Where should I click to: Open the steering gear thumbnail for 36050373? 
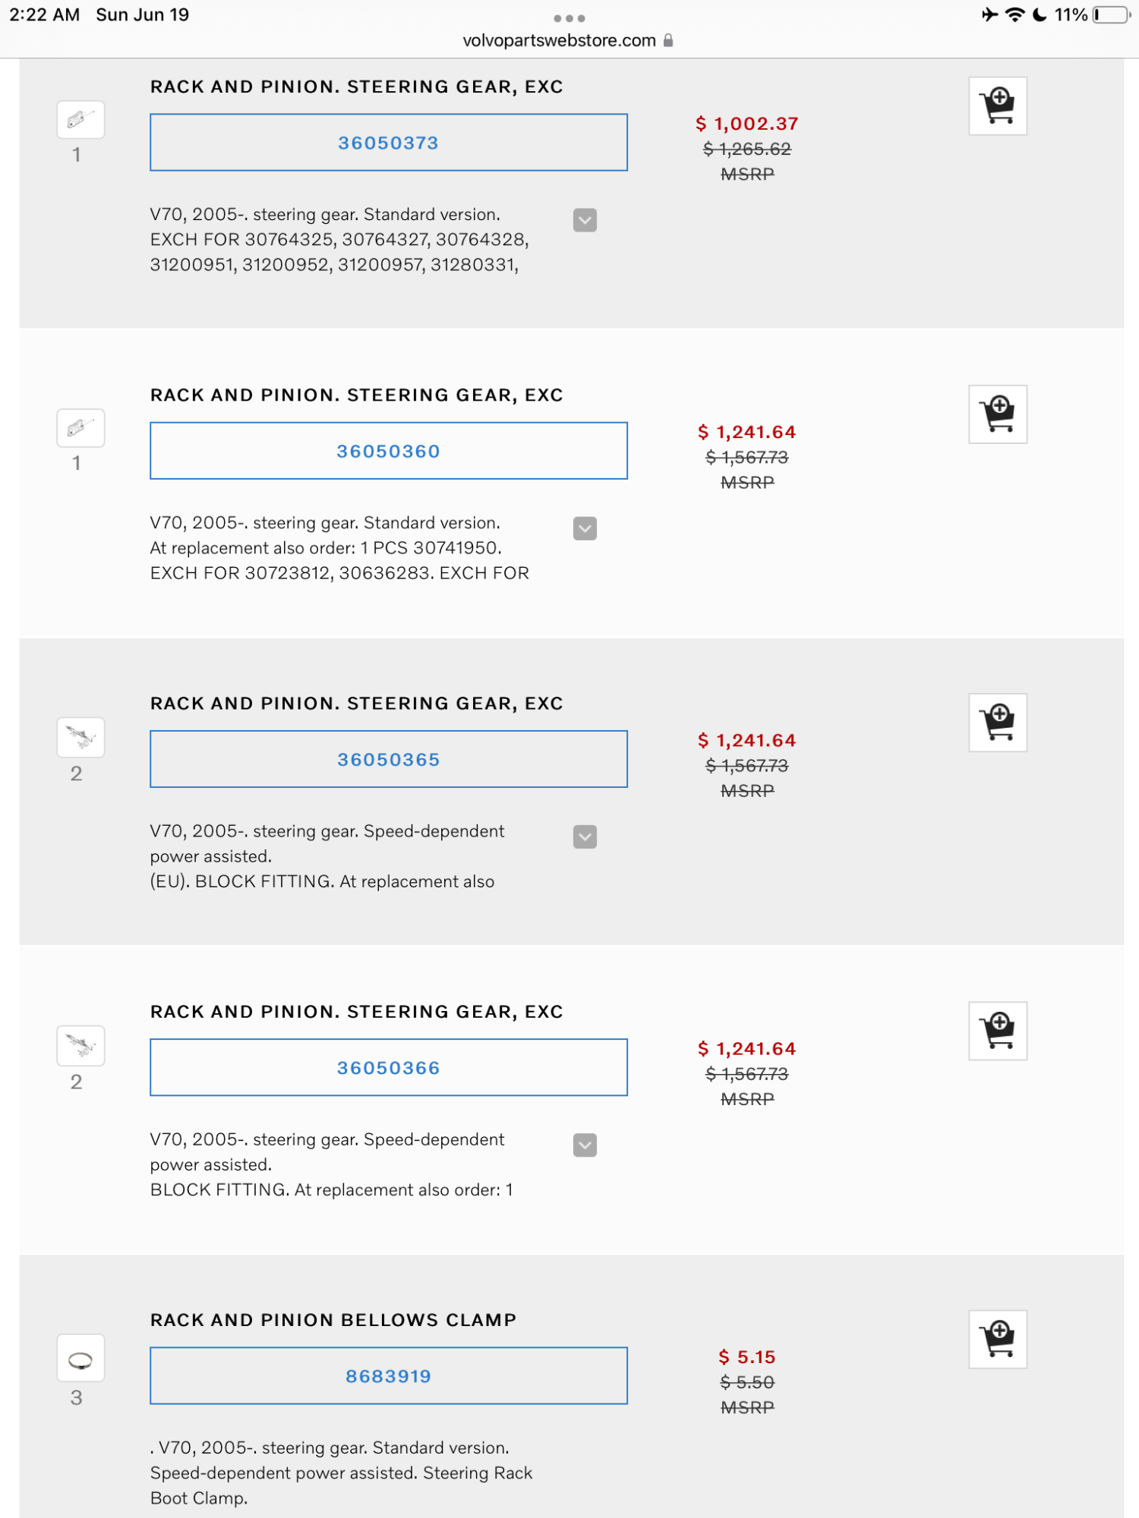tap(80, 119)
